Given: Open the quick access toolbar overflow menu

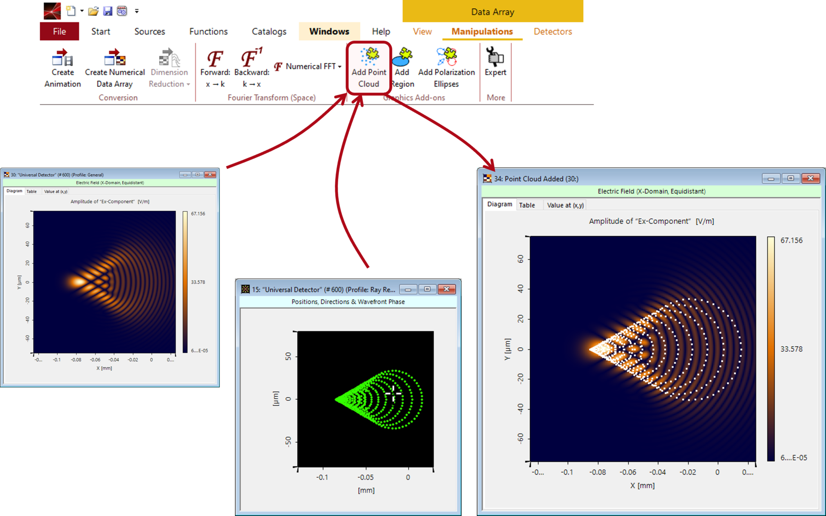Looking at the screenshot, I should tap(136, 11).
